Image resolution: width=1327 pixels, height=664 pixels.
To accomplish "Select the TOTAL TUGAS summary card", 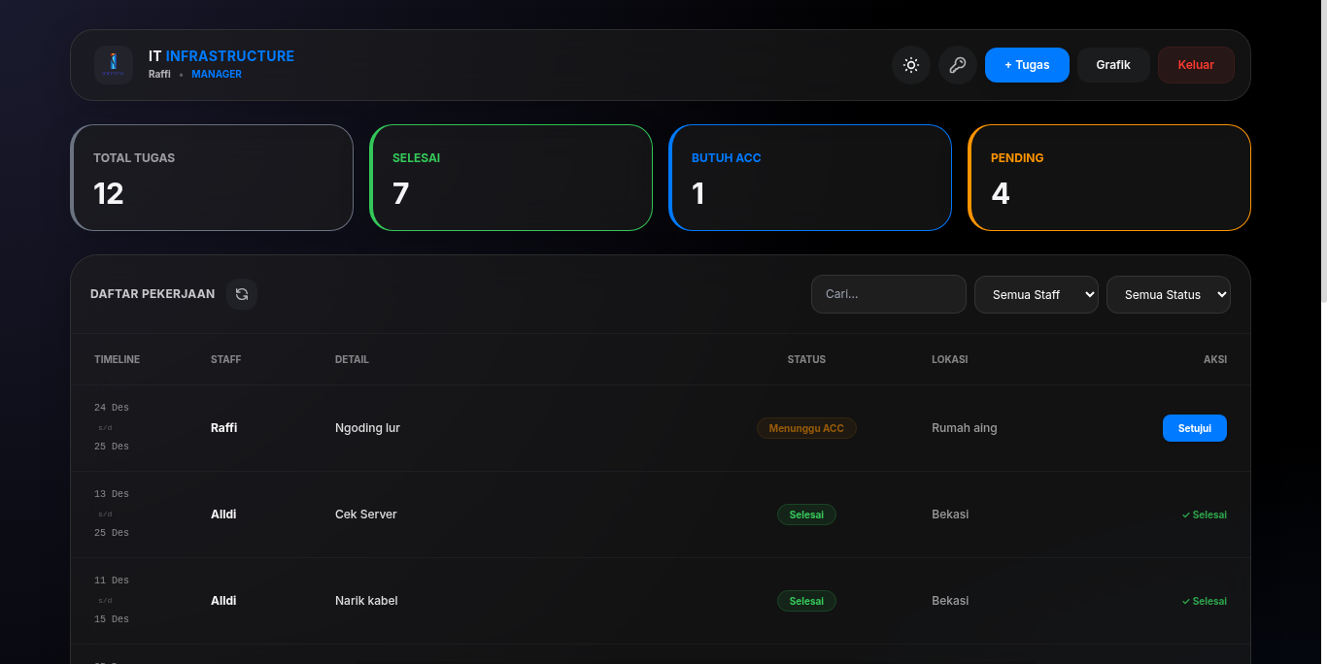I will point(211,177).
